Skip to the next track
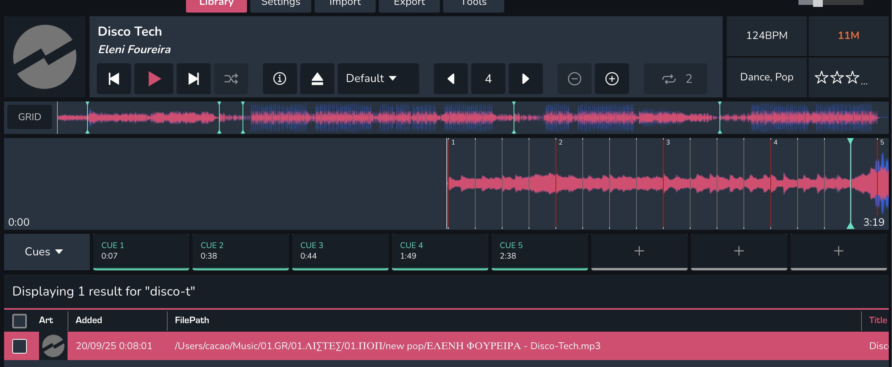Image resolution: width=892 pixels, height=367 pixels. [193, 79]
